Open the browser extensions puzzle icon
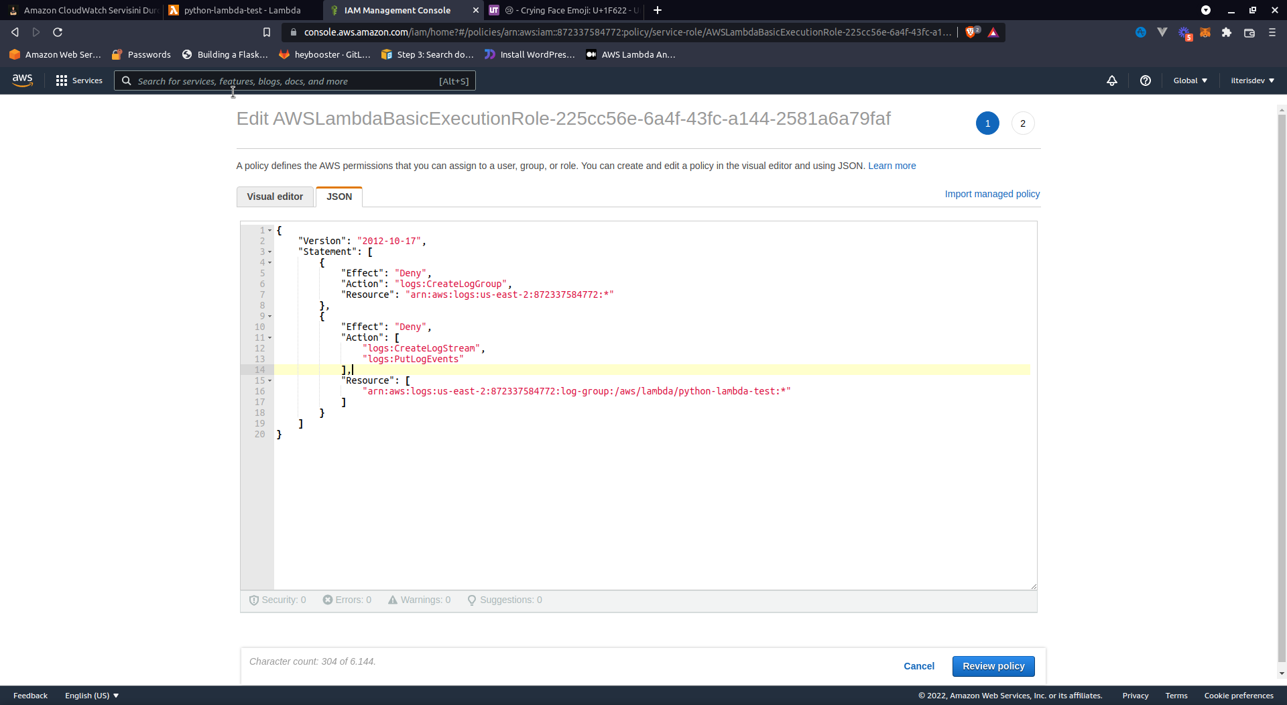Screen dimensions: 1287x705 [1227, 32]
